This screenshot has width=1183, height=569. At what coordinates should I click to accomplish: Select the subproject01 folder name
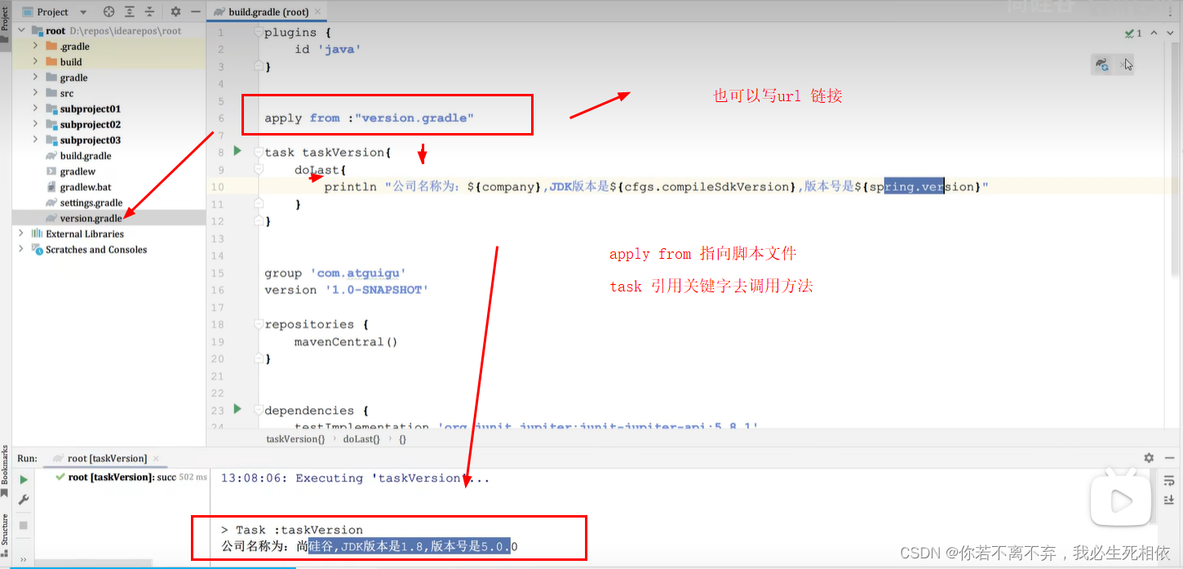pyautogui.click(x=90, y=109)
